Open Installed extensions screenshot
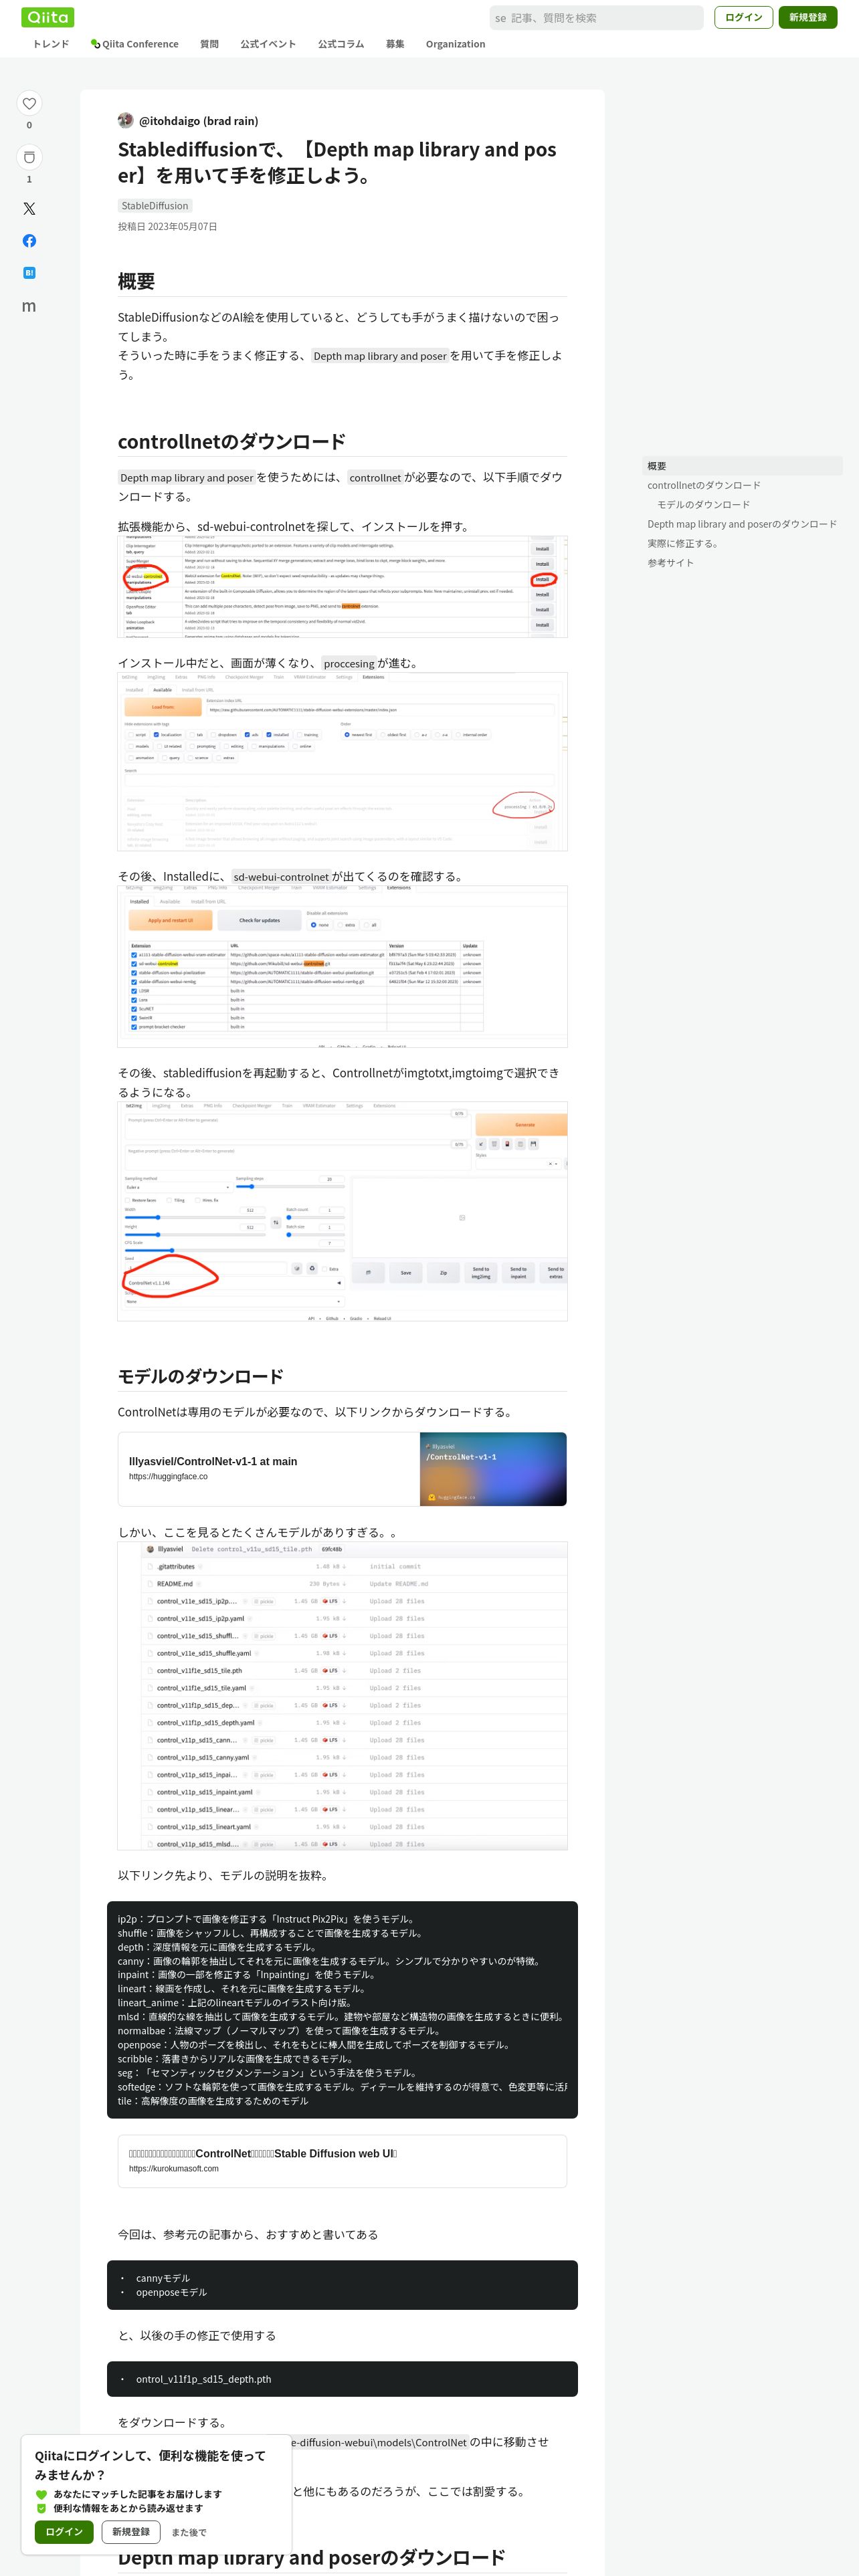 tap(342, 966)
